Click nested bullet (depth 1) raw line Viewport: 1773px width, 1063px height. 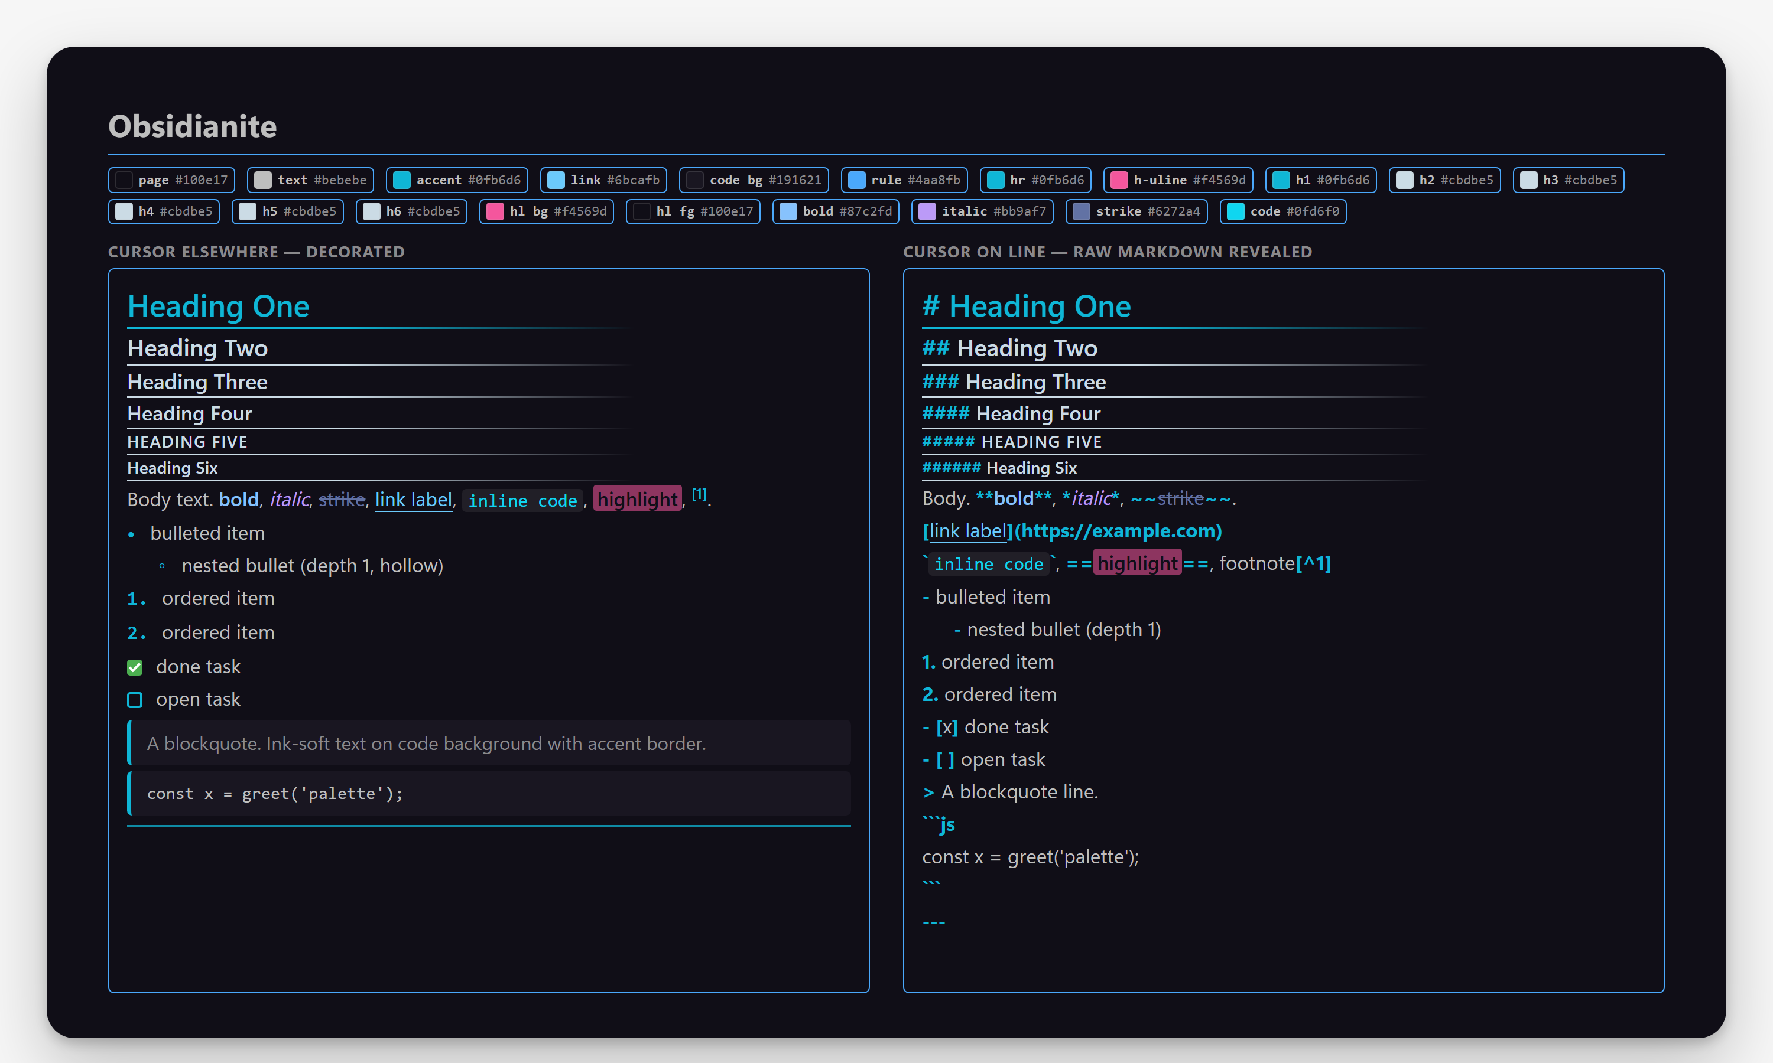click(1058, 630)
